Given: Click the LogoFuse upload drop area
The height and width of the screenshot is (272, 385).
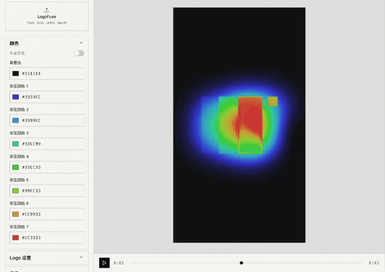Looking at the screenshot, I should point(47,16).
